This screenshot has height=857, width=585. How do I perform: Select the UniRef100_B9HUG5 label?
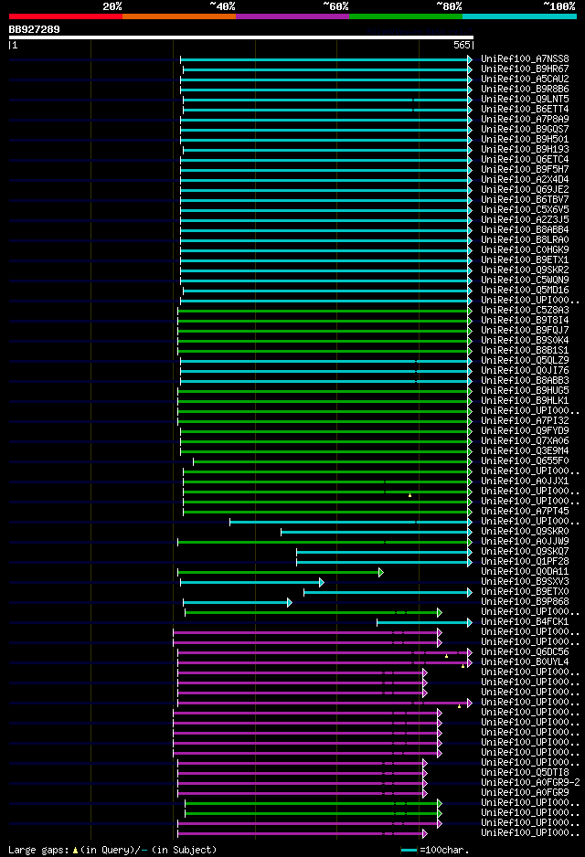coord(525,391)
